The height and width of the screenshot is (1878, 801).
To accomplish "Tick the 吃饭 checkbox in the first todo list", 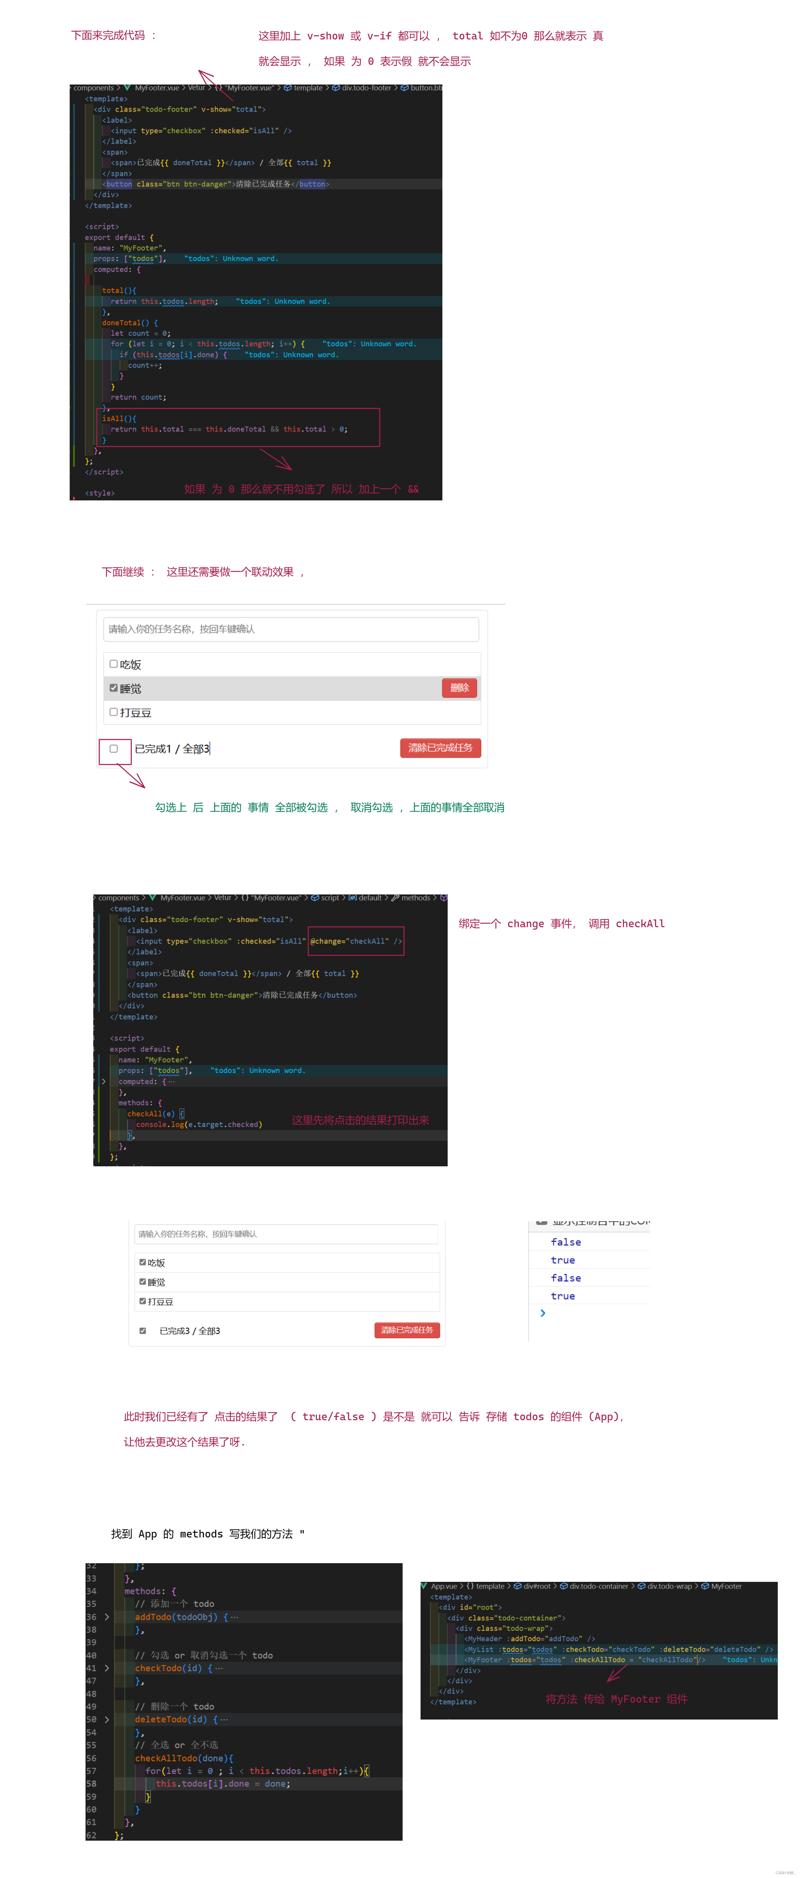I will pyautogui.click(x=114, y=663).
